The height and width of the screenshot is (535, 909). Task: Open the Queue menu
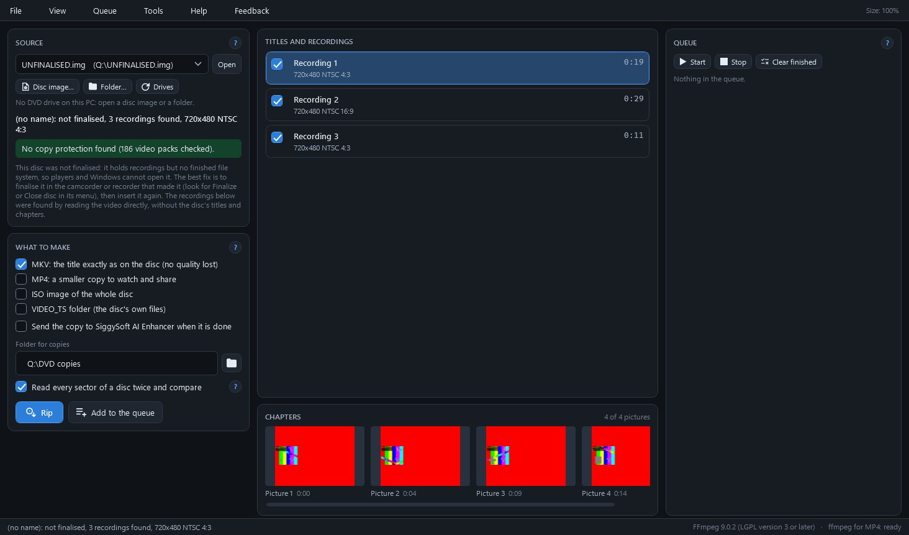(x=105, y=11)
